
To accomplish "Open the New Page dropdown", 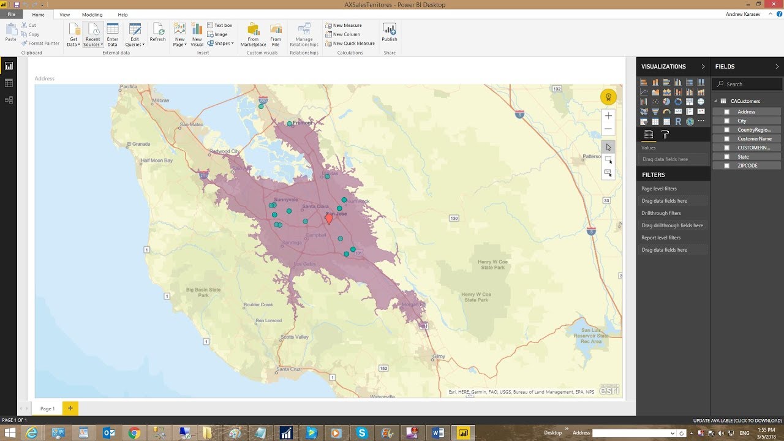I will 179,35.
